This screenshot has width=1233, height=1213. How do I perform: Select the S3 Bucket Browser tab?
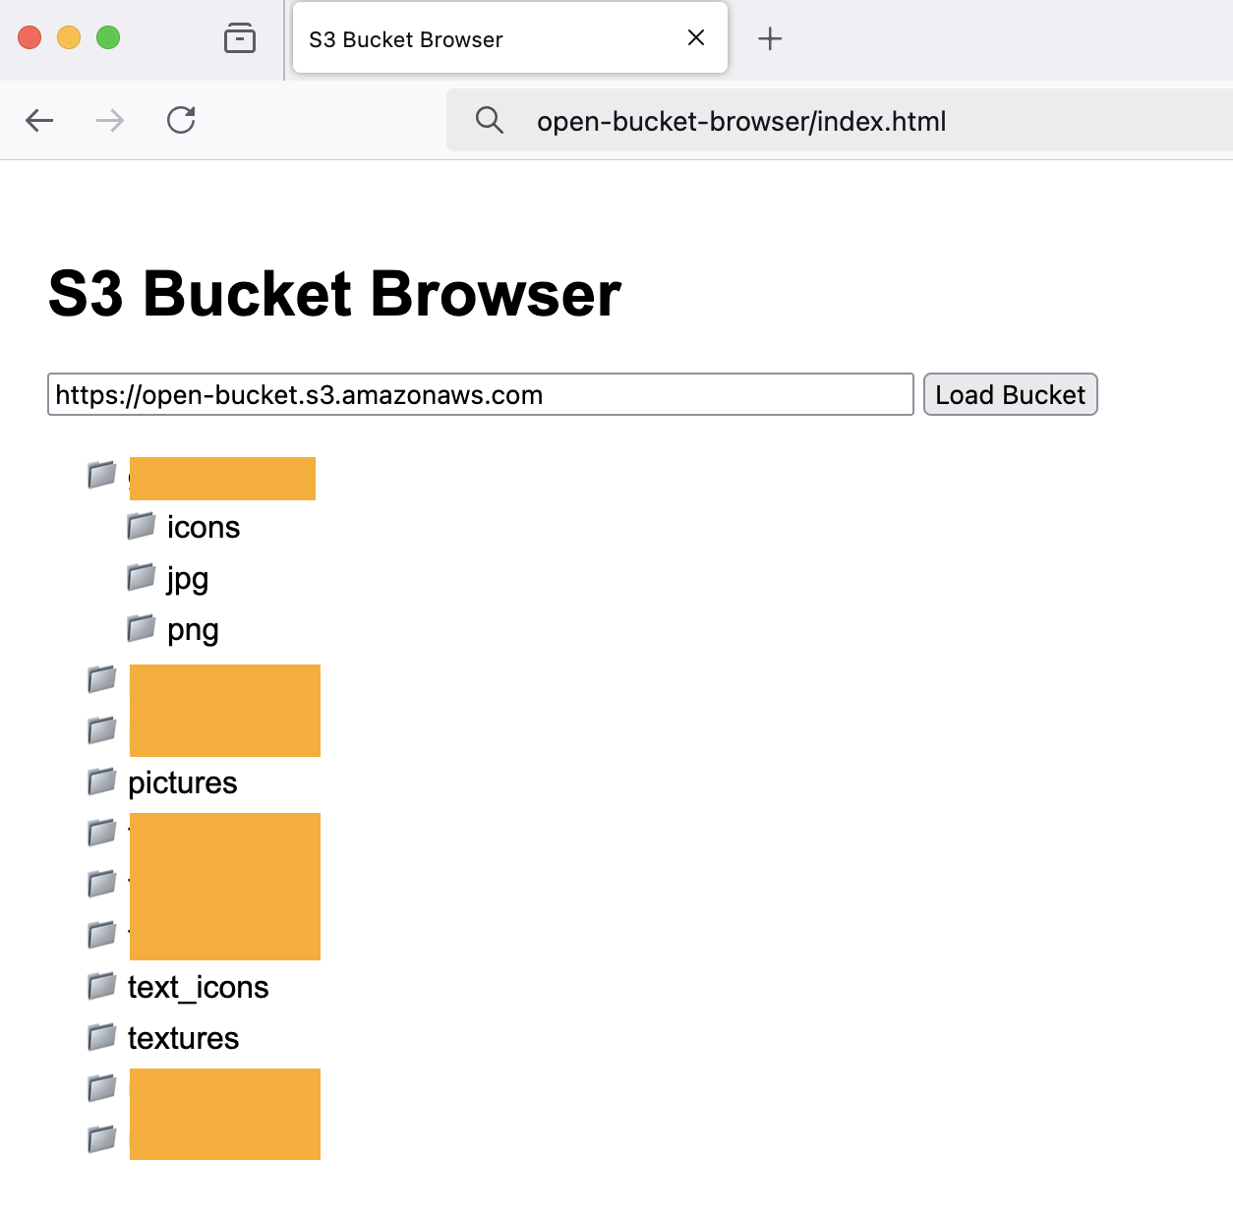pyautogui.click(x=510, y=37)
